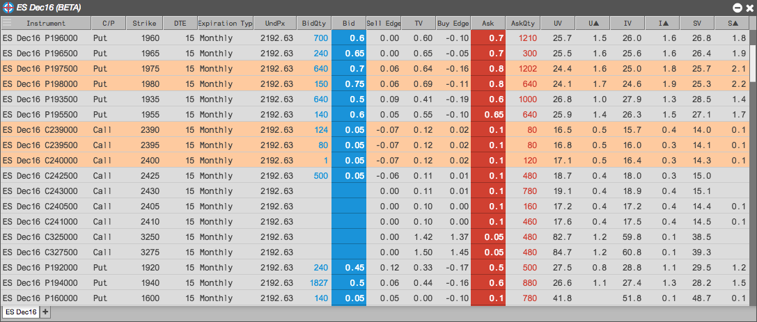
Task: Select instrument ES Dec16 P192000
Action: (40, 268)
